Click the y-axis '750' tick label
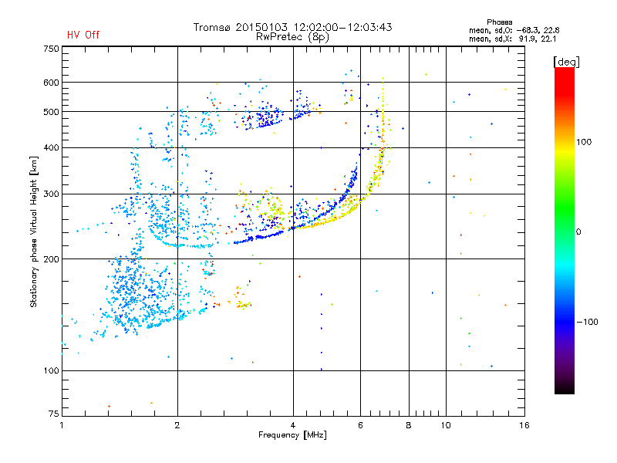Viewport: 617px width, 463px height. click(51, 49)
